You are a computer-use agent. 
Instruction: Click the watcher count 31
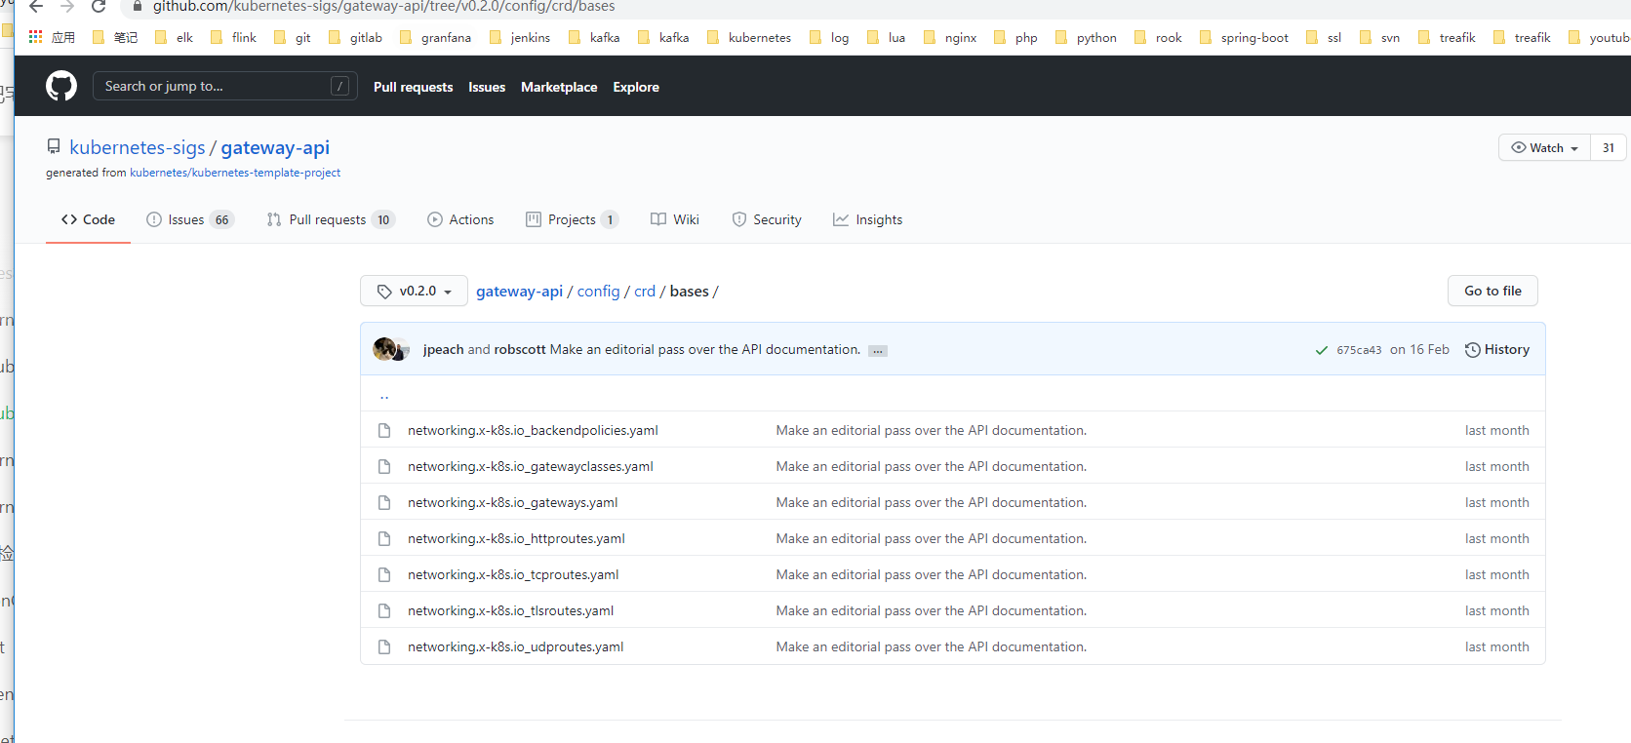click(1609, 147)
